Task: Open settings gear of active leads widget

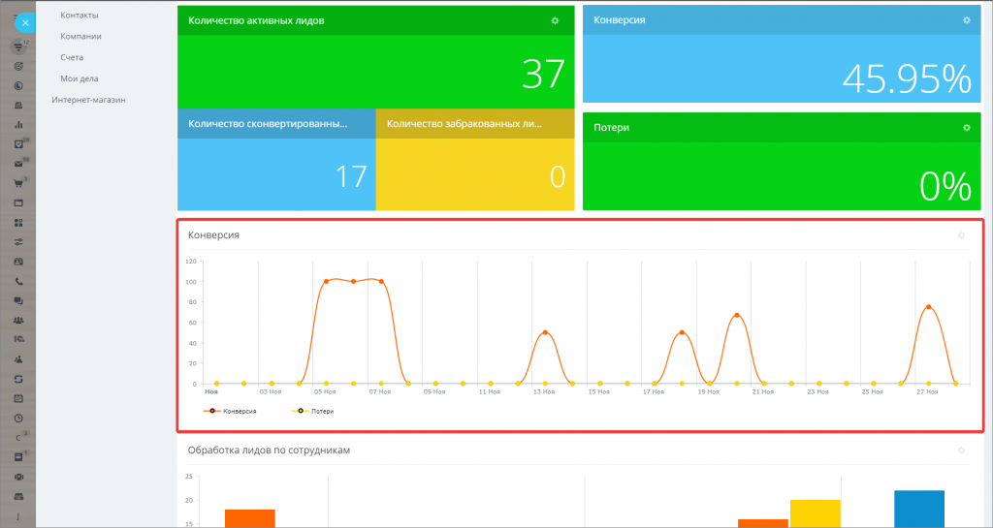Action: pos(555,20)
